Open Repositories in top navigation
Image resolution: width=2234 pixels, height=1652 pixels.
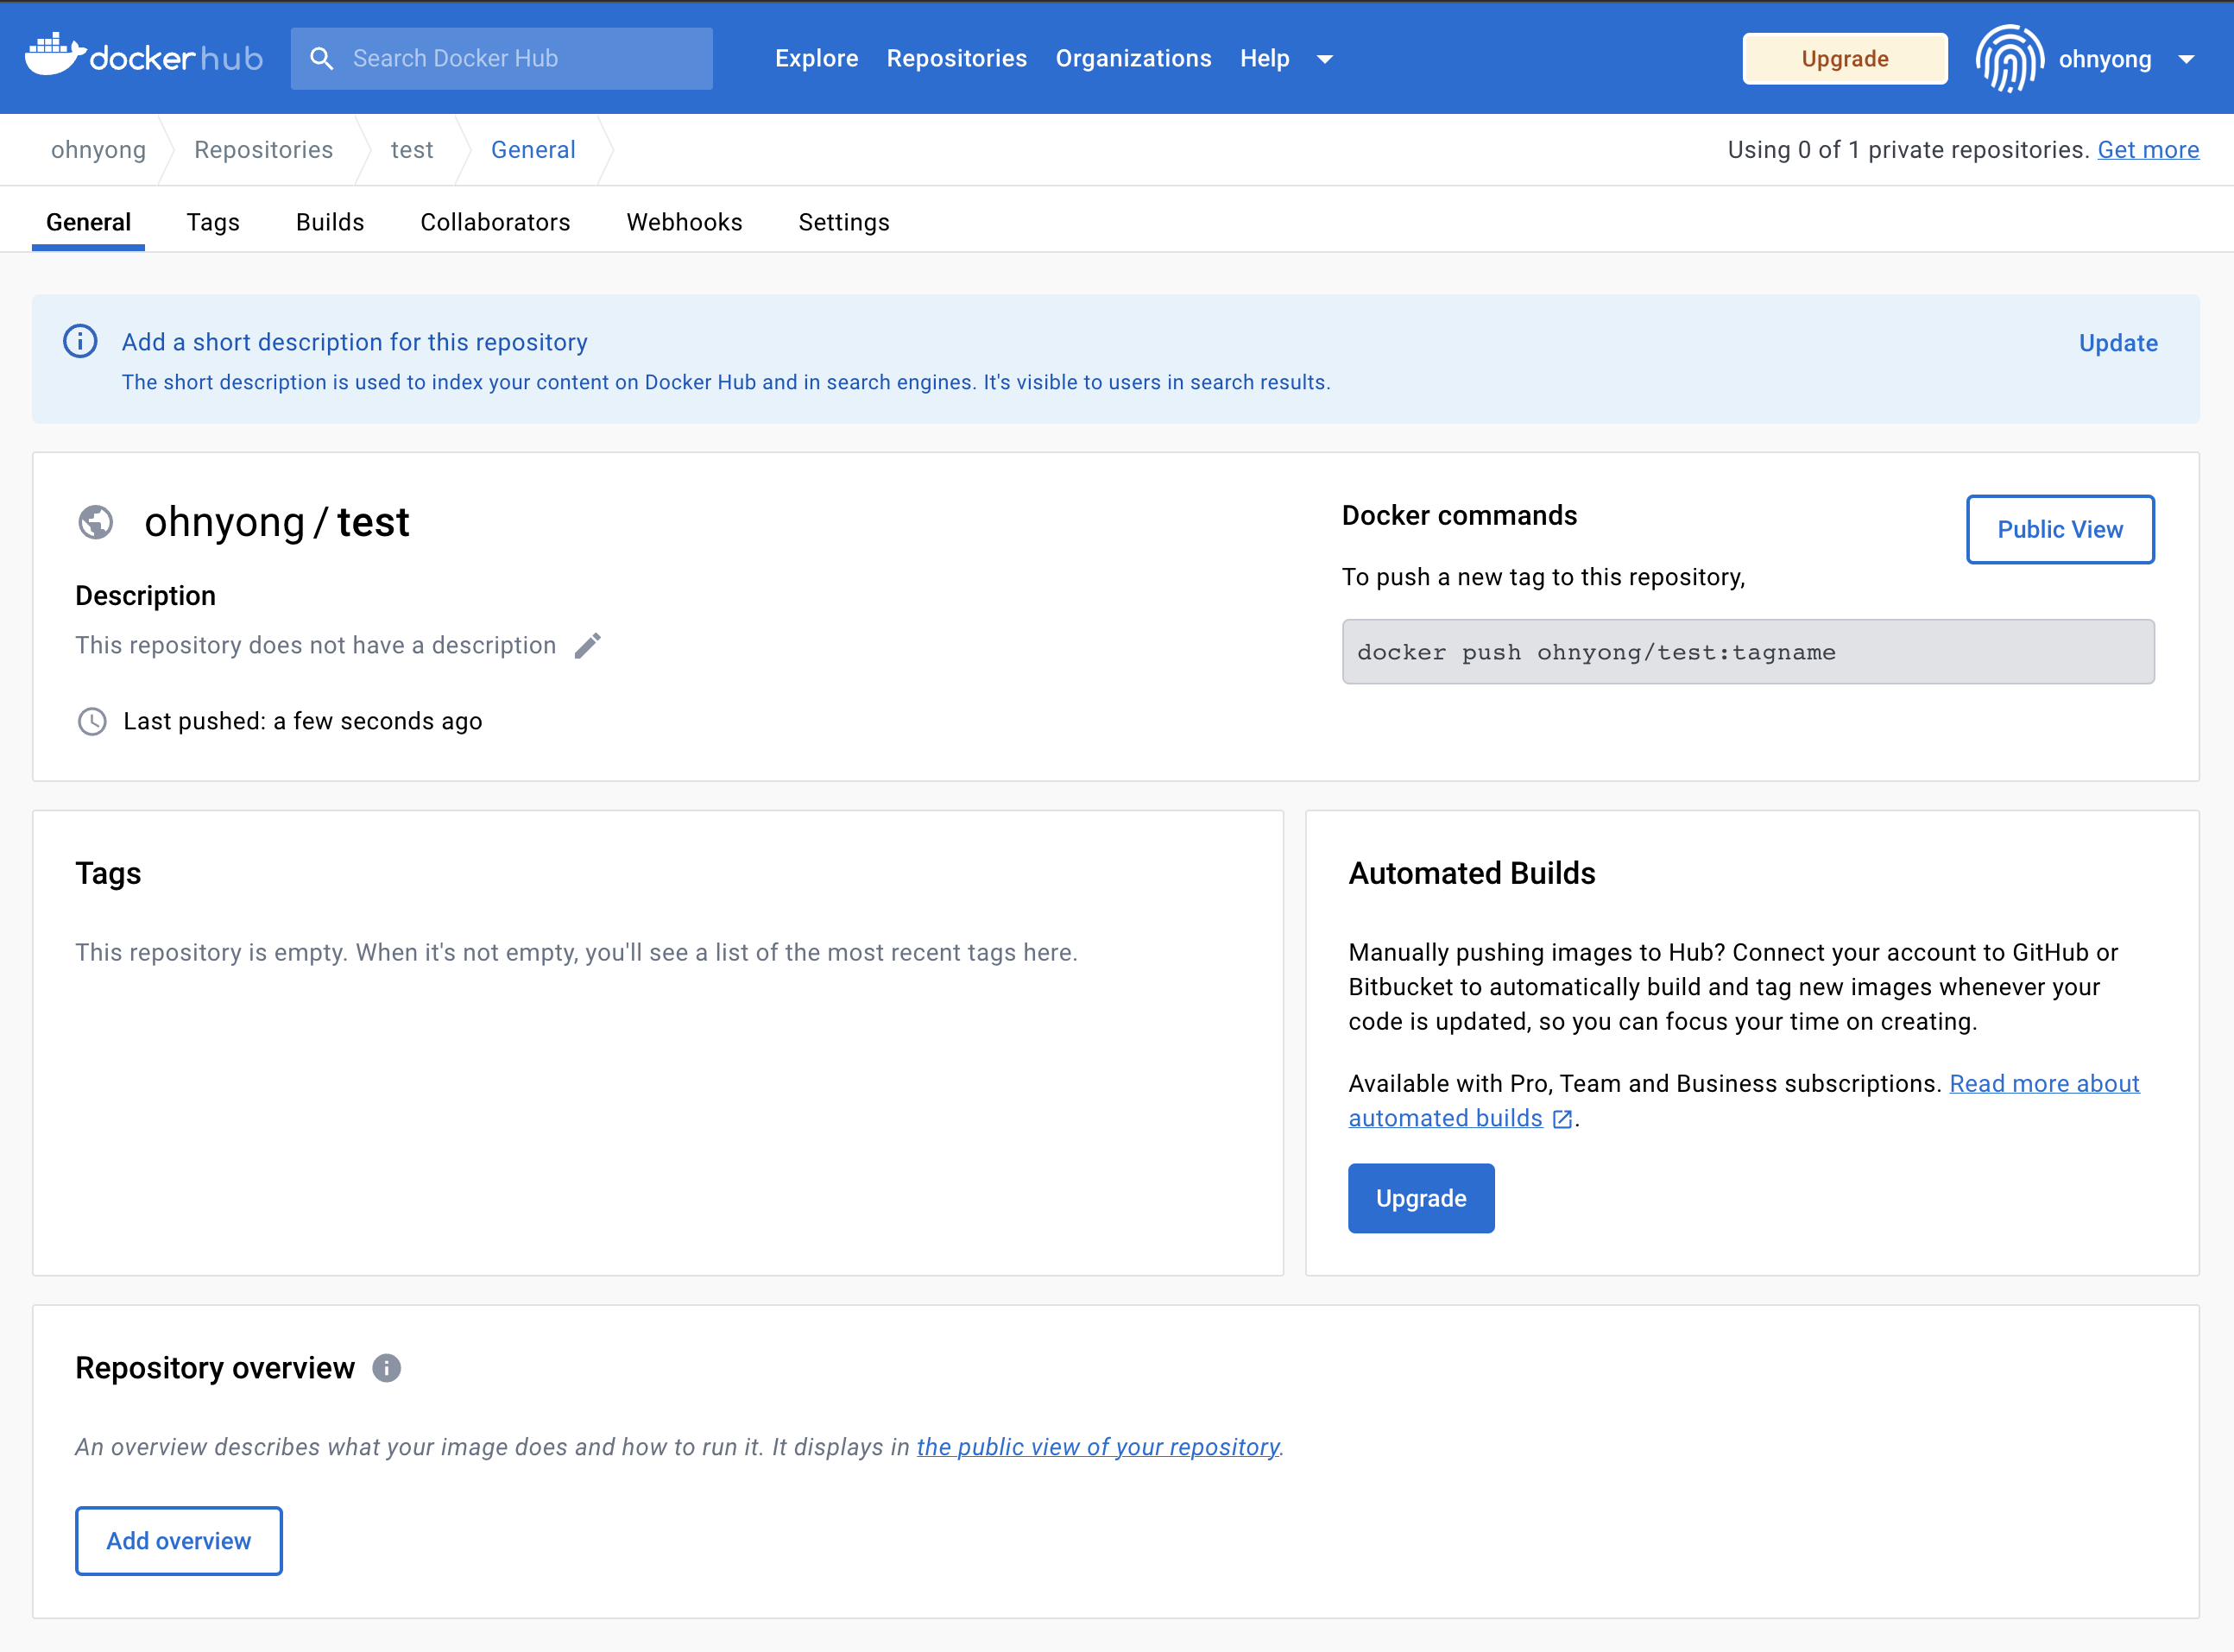pyautogui.click(x=956, y=58)
